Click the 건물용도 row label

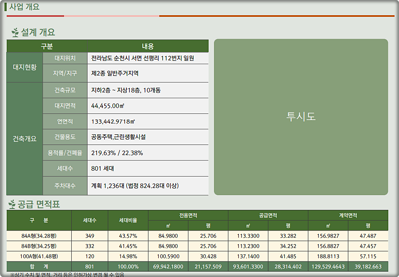[x=65, y=137]
